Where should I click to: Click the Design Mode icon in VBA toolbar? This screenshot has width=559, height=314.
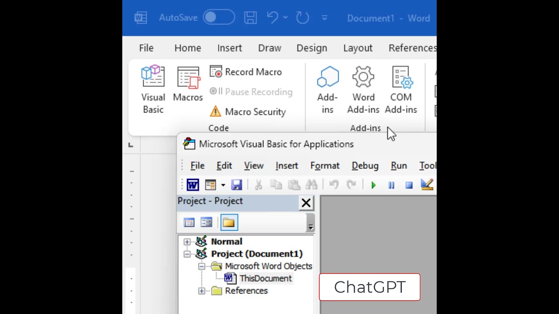tap(427, 185)
